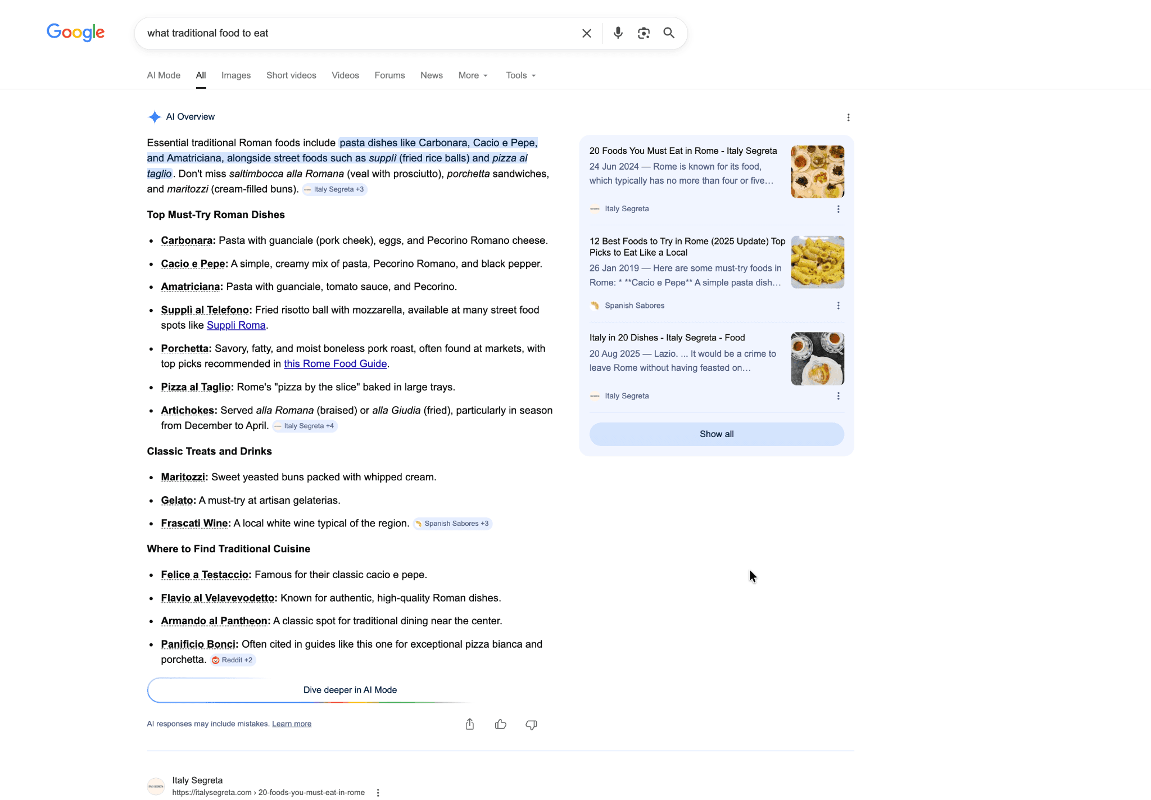1151x800 pixels.
Task: Give thumbs down to AI Overview
Action: pos(531,724)
